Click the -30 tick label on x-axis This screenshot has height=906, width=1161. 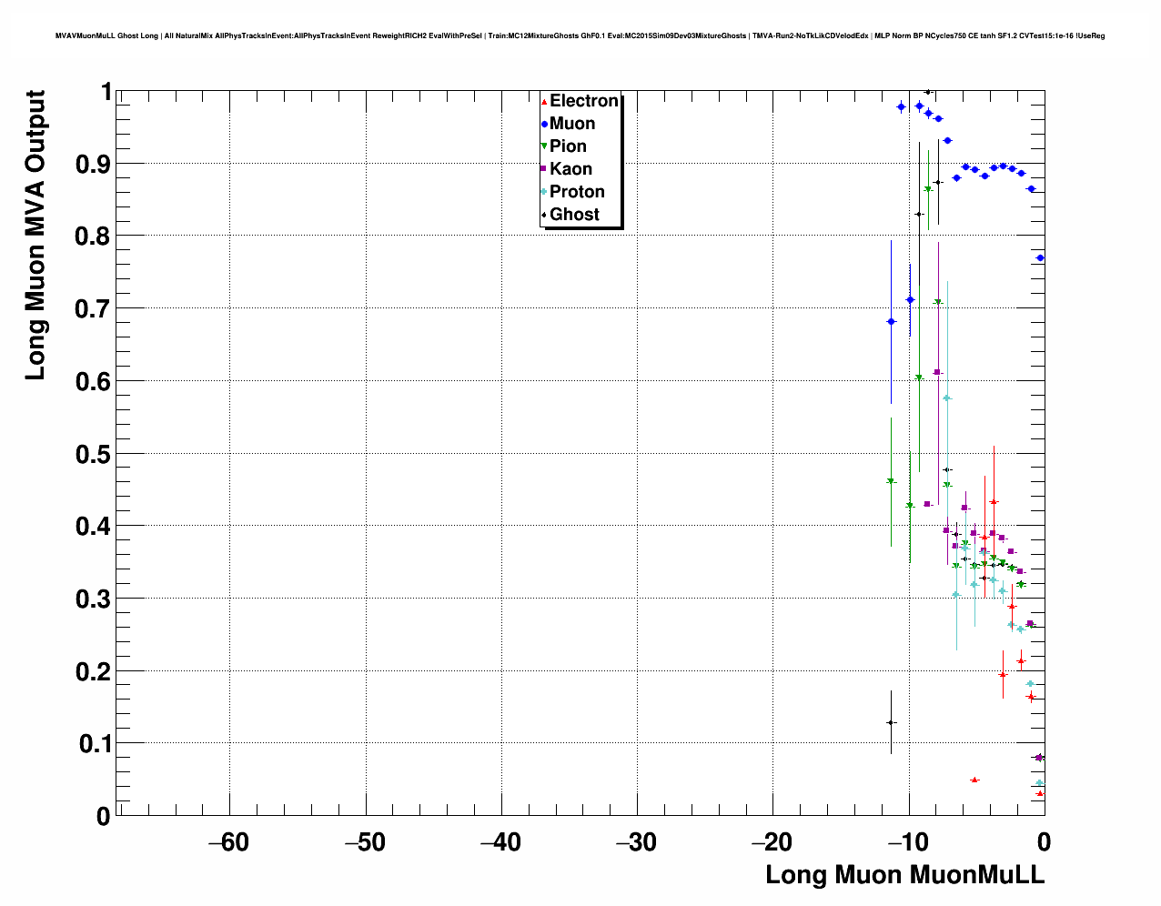(x=636, y=842)
